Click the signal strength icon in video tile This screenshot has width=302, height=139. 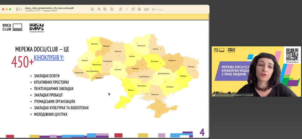point(214,95)
